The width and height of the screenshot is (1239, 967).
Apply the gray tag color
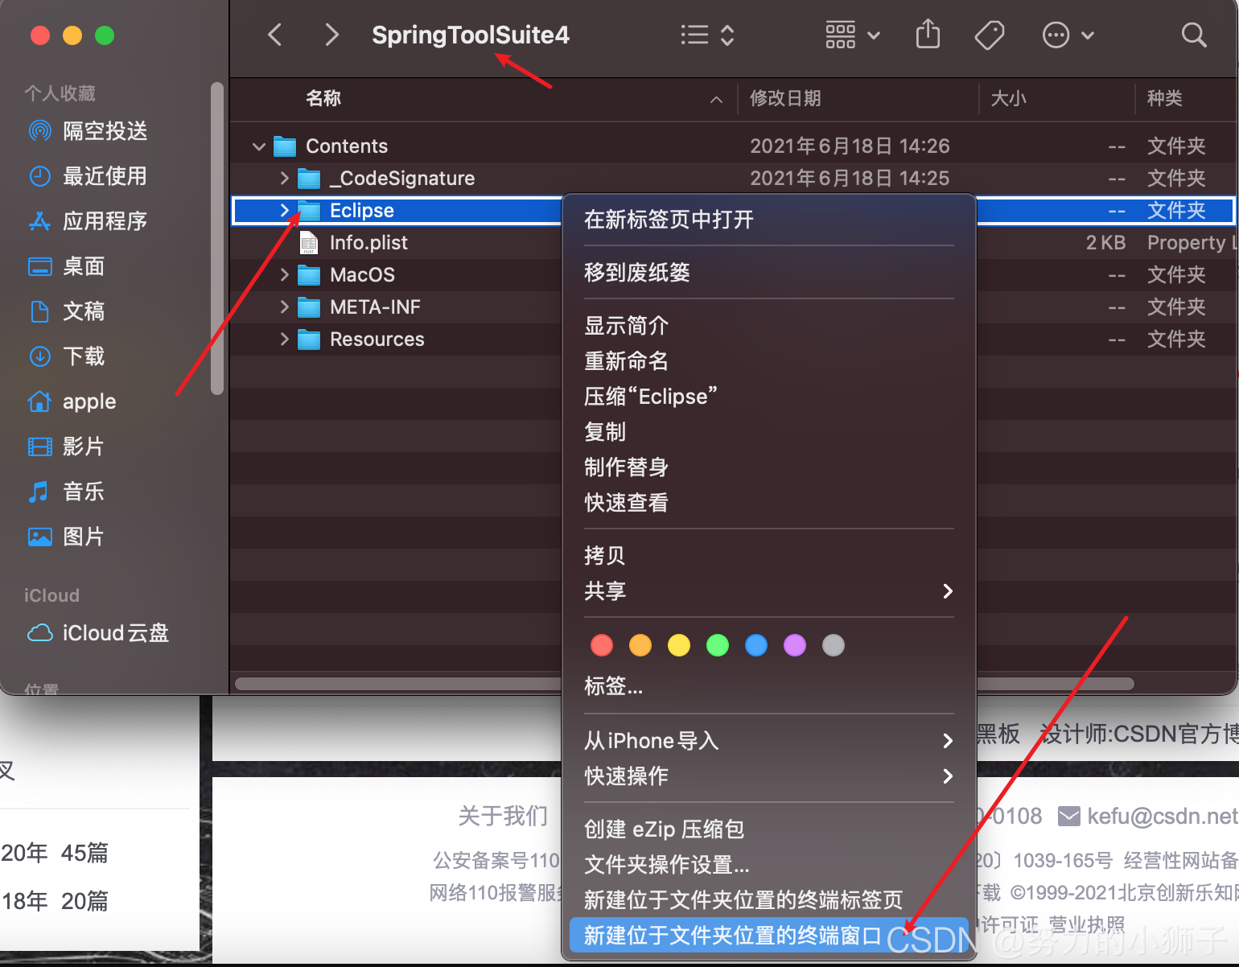point(834,645)
